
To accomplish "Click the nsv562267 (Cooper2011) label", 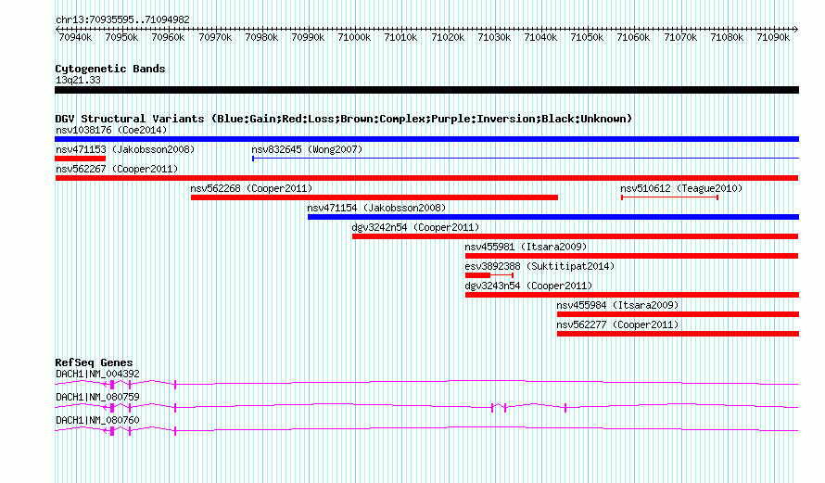I will 117,169.
